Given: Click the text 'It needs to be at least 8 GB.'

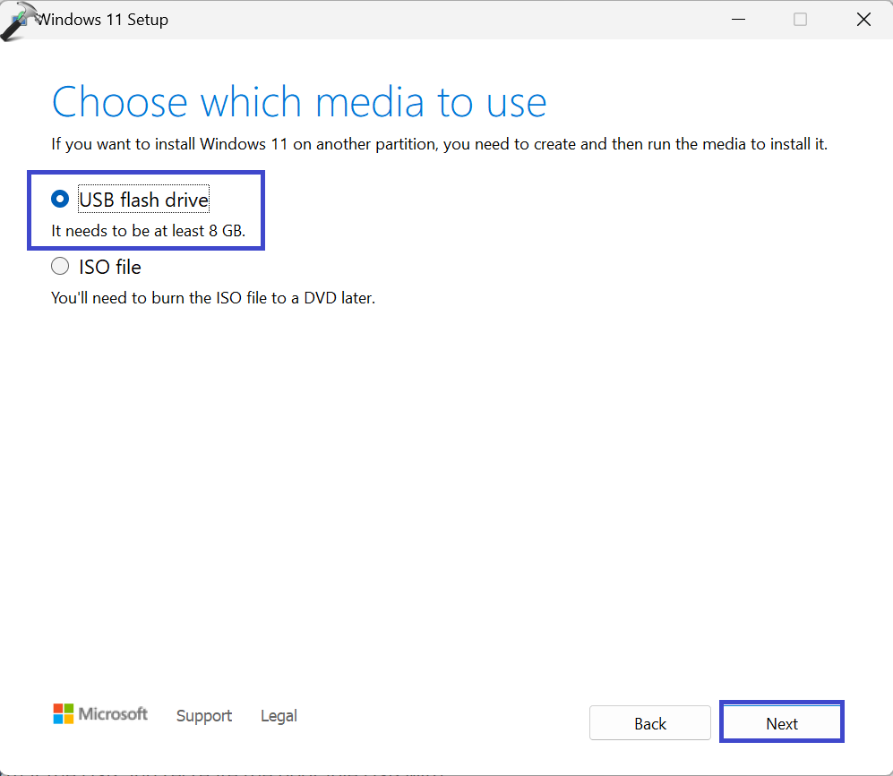Looking at the screenshot, I should 148,231.
